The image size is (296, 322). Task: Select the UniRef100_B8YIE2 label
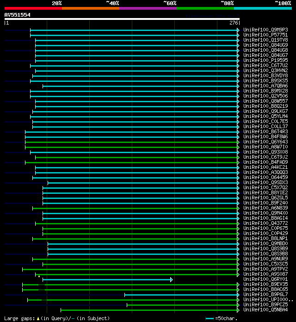click(265, 193)
